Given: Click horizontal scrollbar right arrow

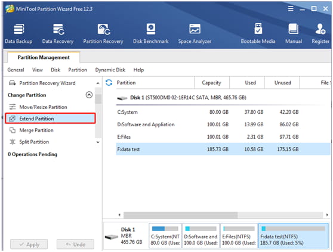Looking at the screenshot, I should click(x=327, y=215).
